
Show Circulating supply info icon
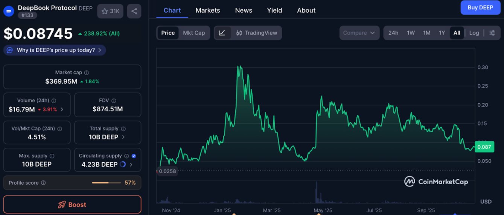(126, 156)
